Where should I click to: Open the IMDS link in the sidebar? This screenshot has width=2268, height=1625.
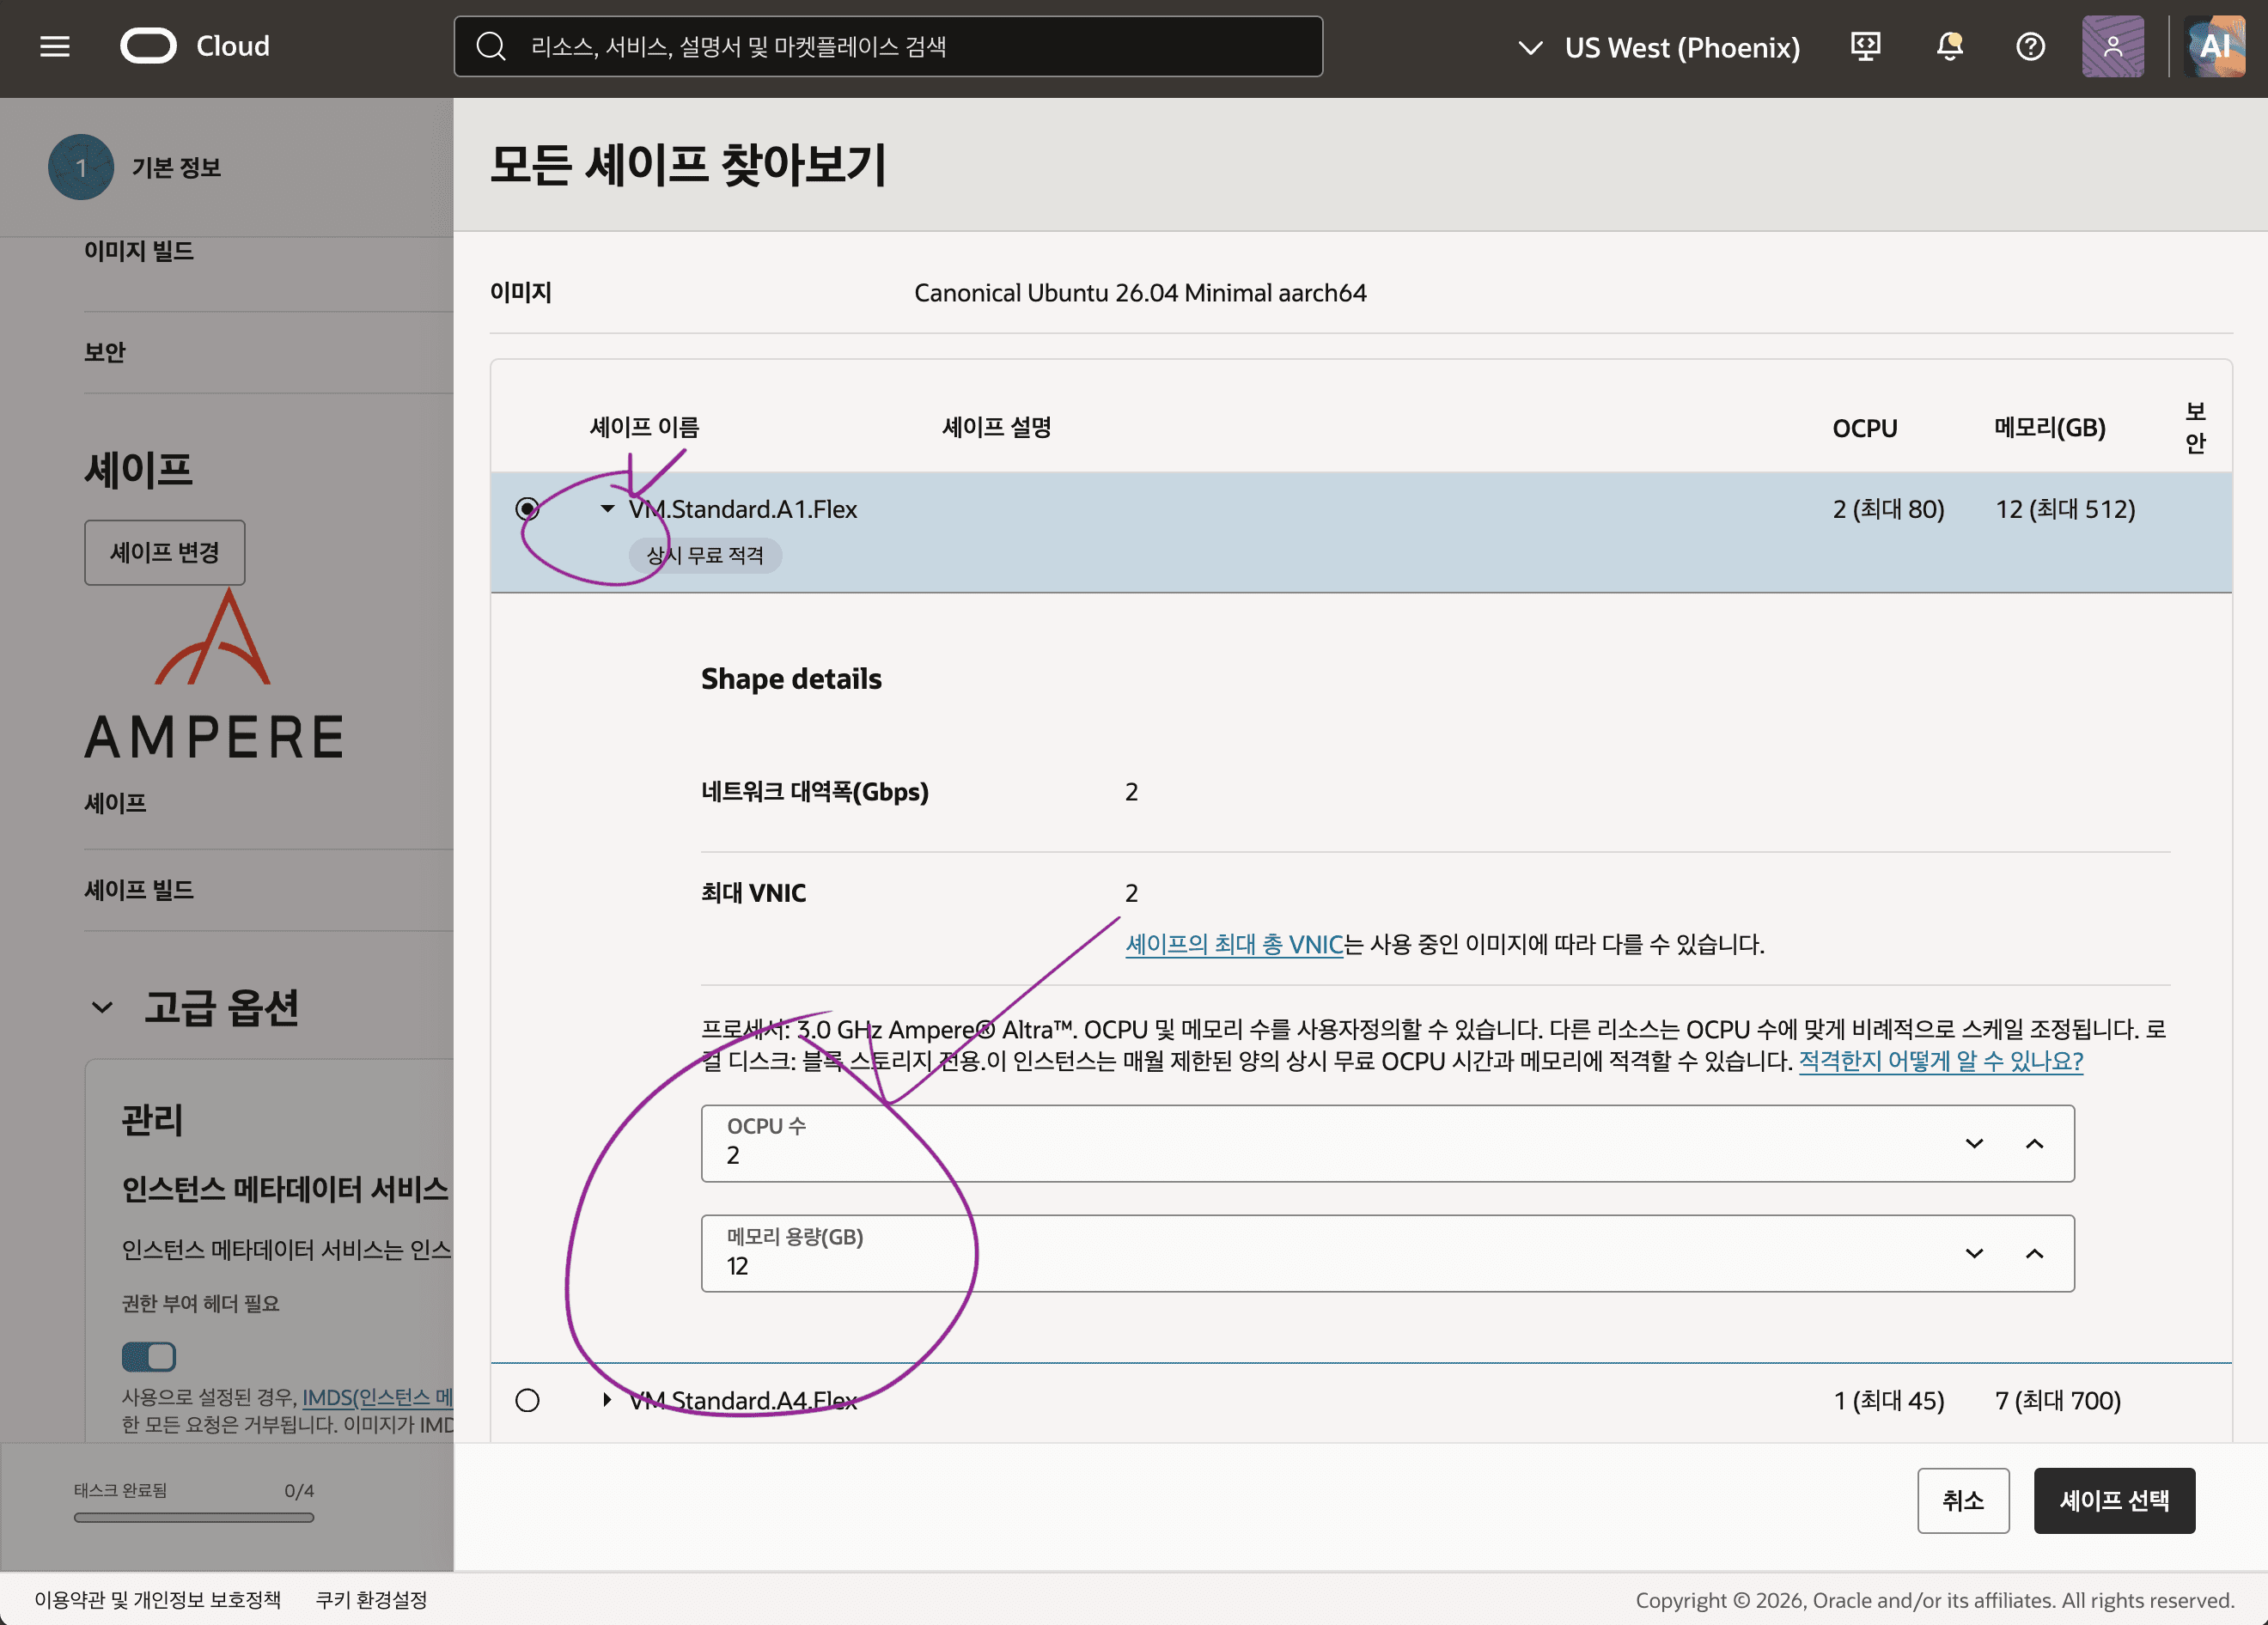377,1397
